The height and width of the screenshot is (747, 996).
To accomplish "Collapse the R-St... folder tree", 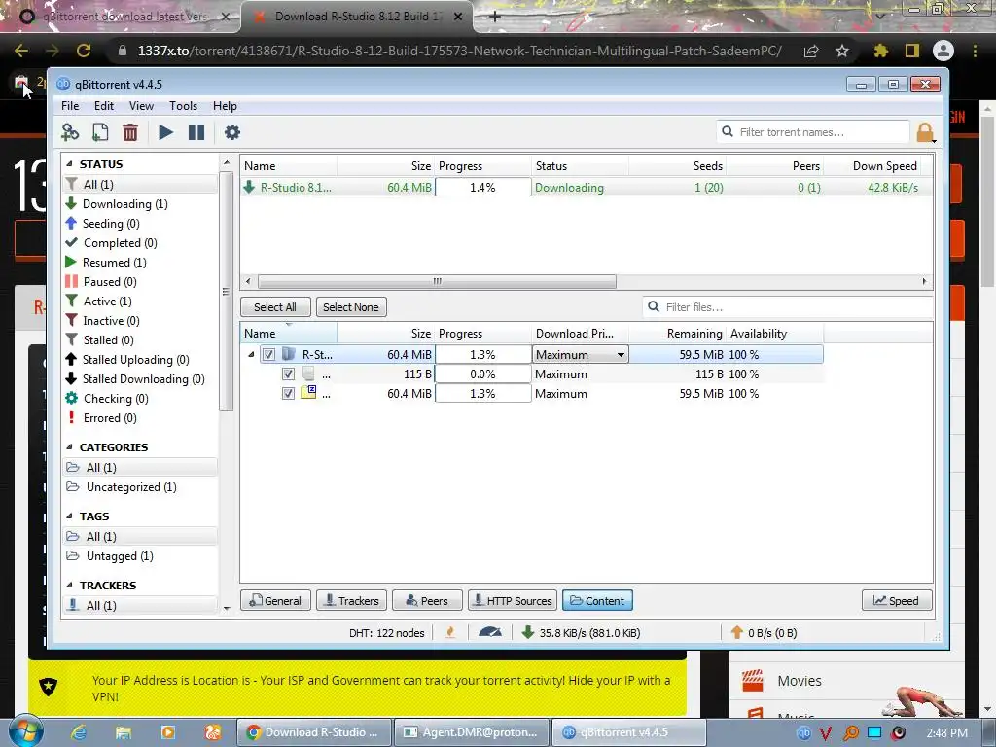I will [251, 354].
